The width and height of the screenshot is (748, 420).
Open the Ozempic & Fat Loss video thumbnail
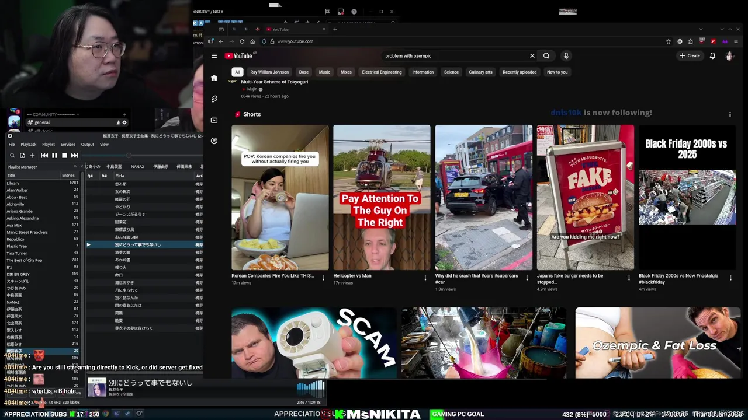658,343
